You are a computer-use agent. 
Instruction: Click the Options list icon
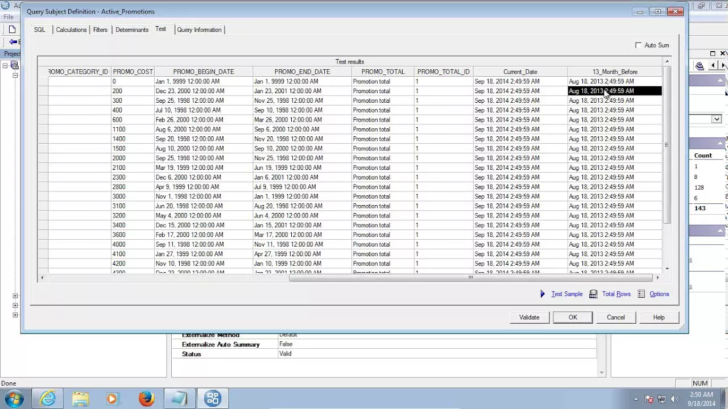pyautogui.click(x=642, y=294)
